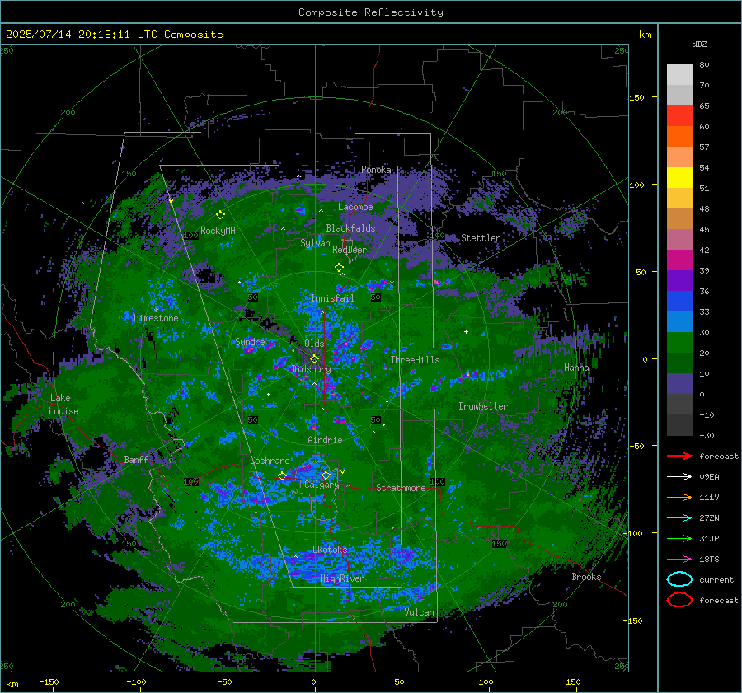Screen dimensions: 742x693
Task: Select the slate purple swatch between 10 and 0 dBZ
Action: point(679,384)
